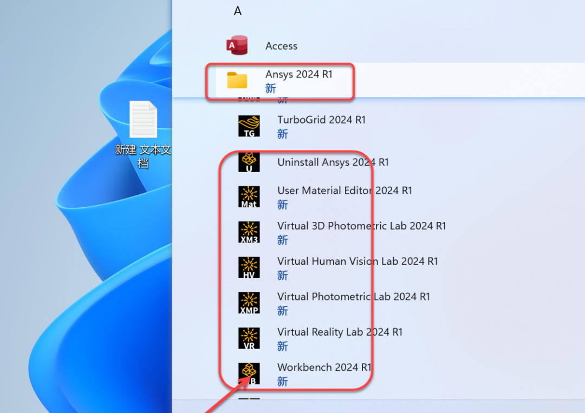Collapse the "Ansys 2024 R1" folder label
Image resolution: width=585 pixels, height=413 pixels.
(298, 74)
